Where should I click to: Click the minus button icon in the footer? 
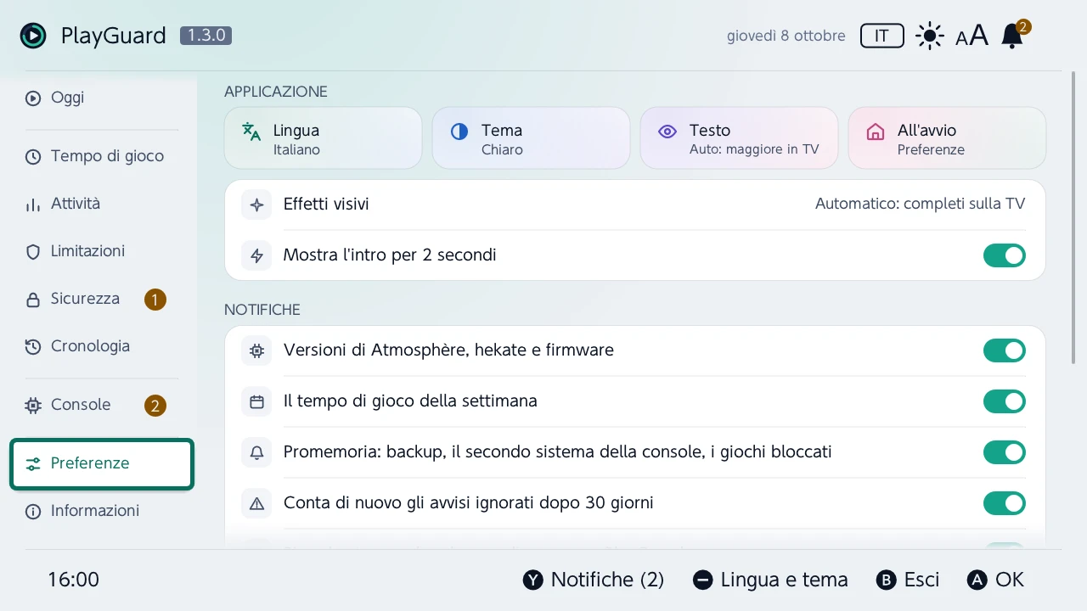[702, 580]
